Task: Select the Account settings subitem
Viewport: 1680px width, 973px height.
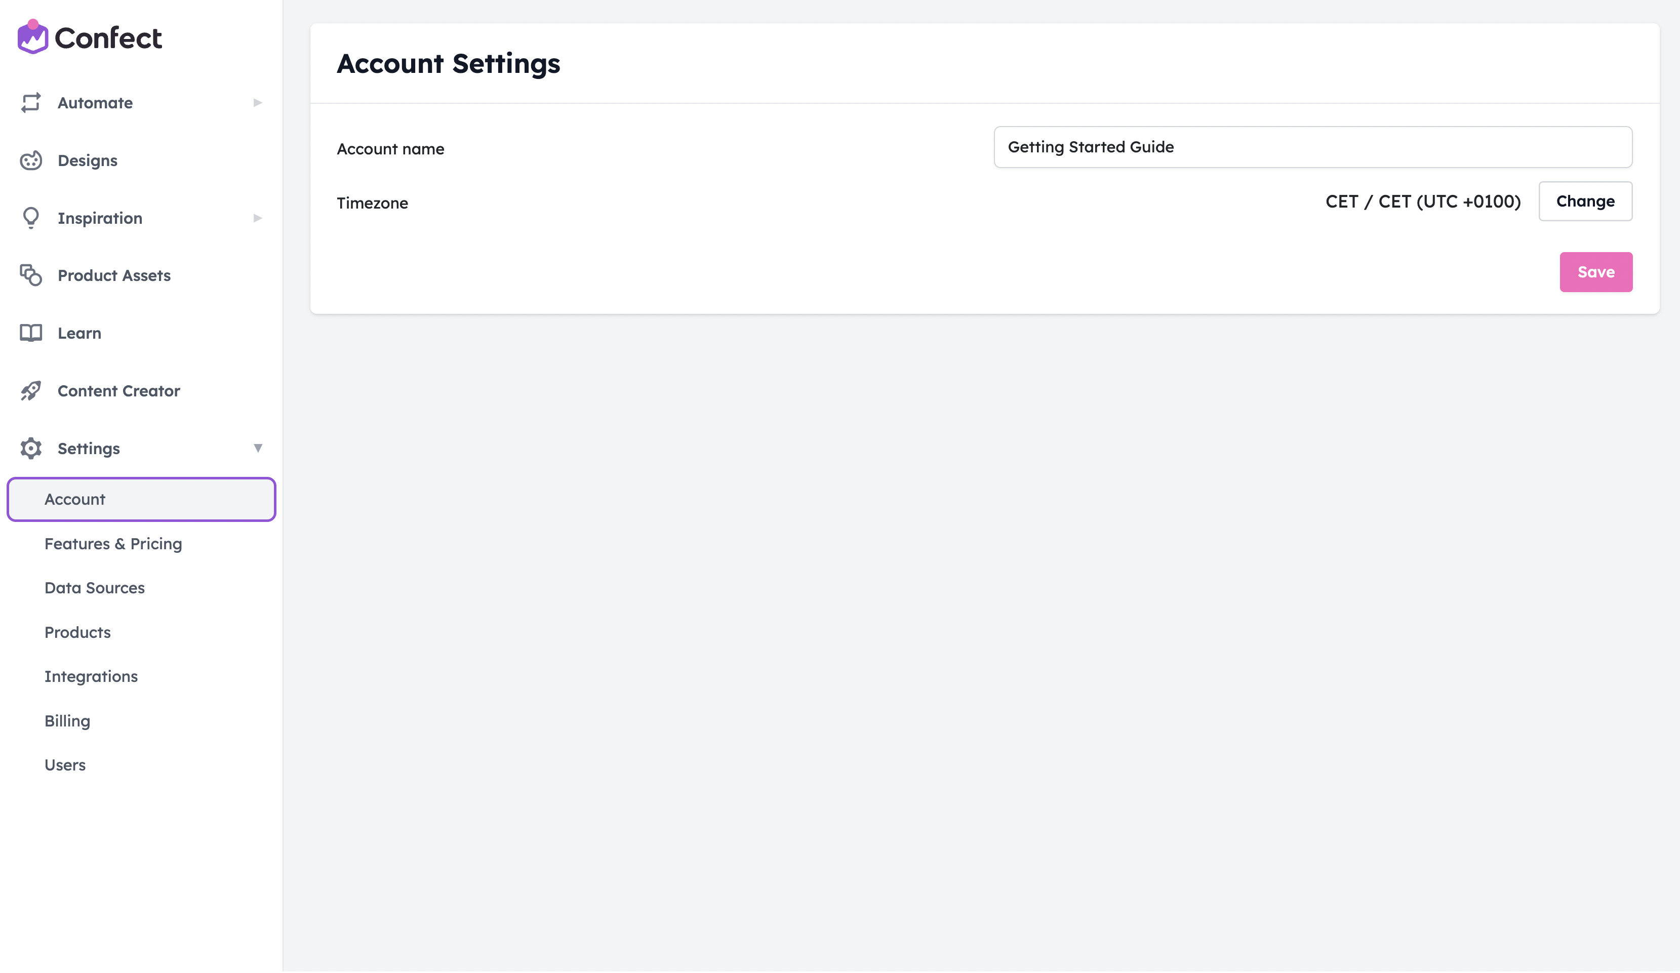Action: coord(141,500)
